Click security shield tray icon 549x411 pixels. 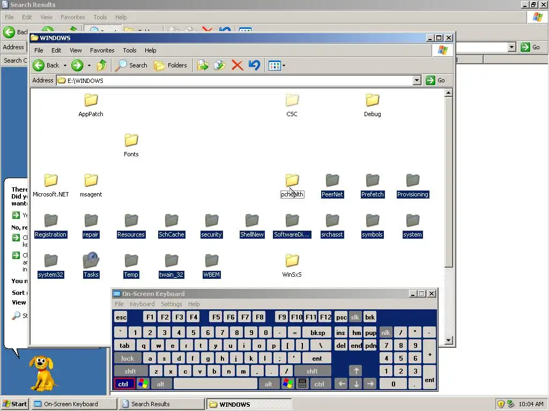pyautogui.click(x=501, y=404)
